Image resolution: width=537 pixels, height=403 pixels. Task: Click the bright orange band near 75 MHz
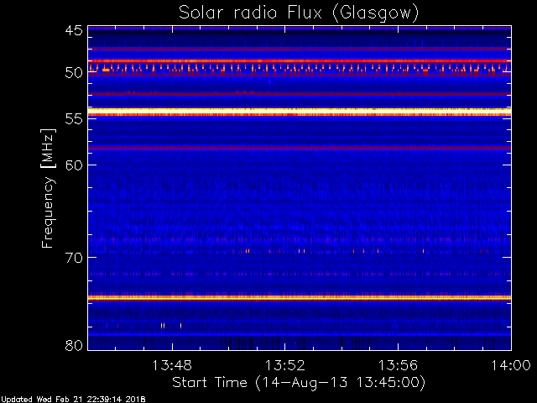[x=299, y=297]
